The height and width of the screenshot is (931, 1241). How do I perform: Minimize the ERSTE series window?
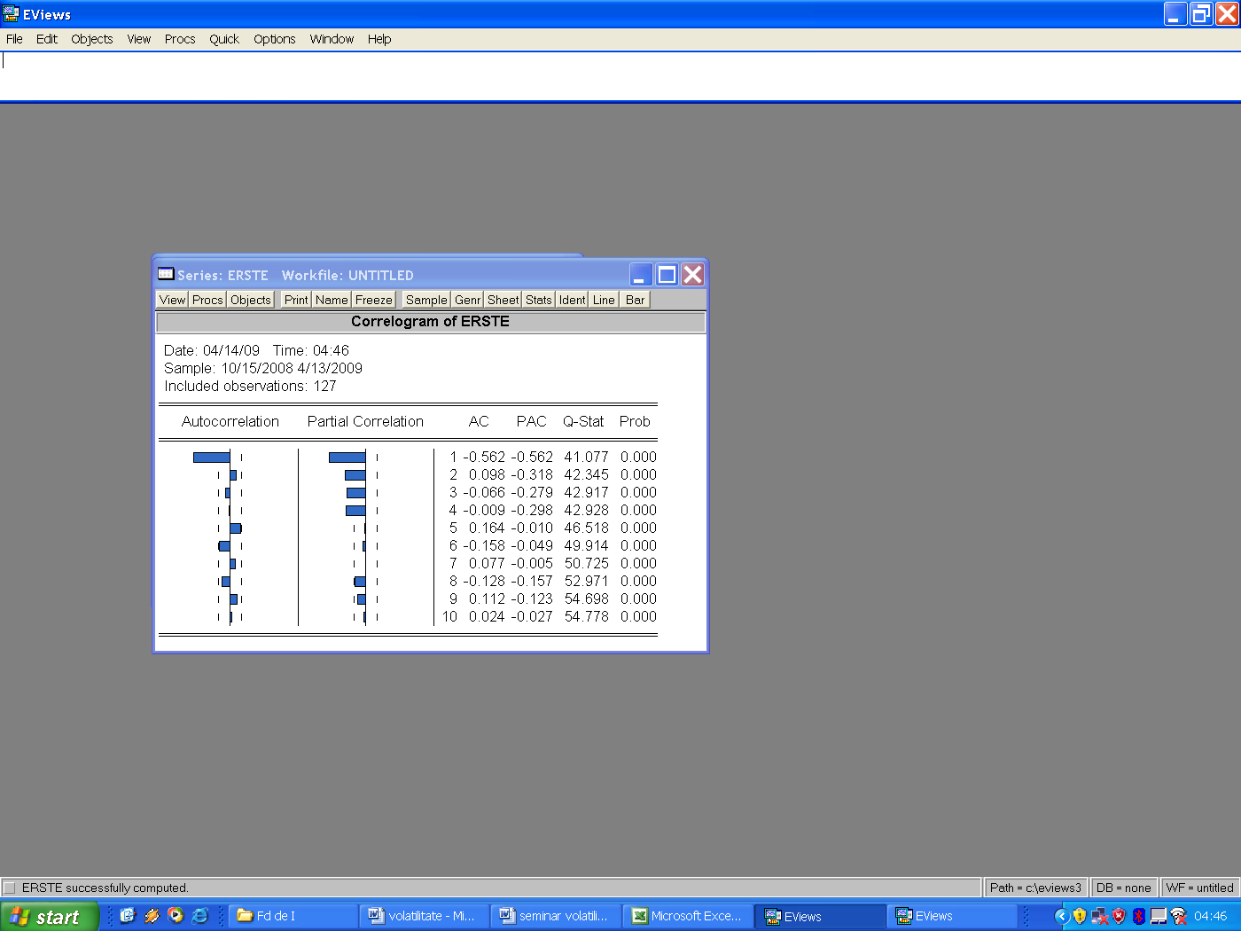[x=641, y=275]
